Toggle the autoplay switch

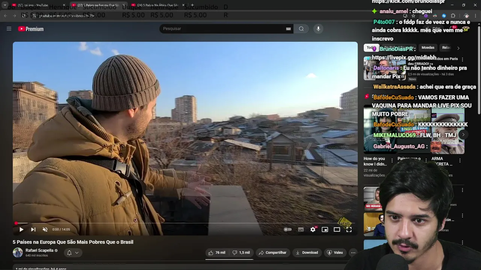pyautogui.click(x=288, y=229)
